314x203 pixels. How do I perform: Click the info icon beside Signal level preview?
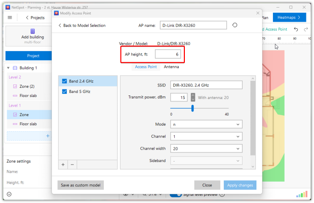222,194
